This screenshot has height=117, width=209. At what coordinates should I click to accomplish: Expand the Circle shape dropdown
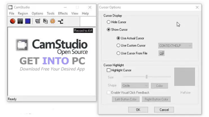click(x=135, y=86)
